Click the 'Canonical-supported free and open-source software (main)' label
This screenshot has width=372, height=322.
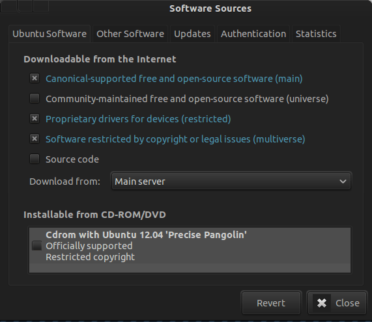[x=174, y=79]
